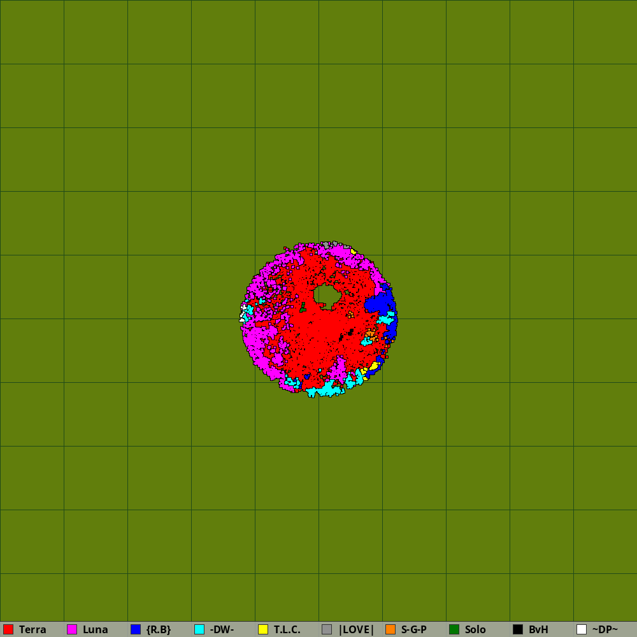Select the "~DP~" legend label
The height and width of the screenshot is (637, 637).
point(605,630)
